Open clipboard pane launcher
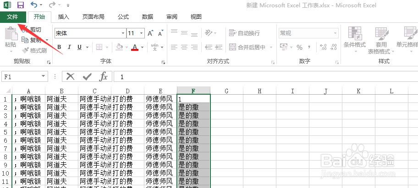Screen dimensions: 418x188 click(49, 62)
